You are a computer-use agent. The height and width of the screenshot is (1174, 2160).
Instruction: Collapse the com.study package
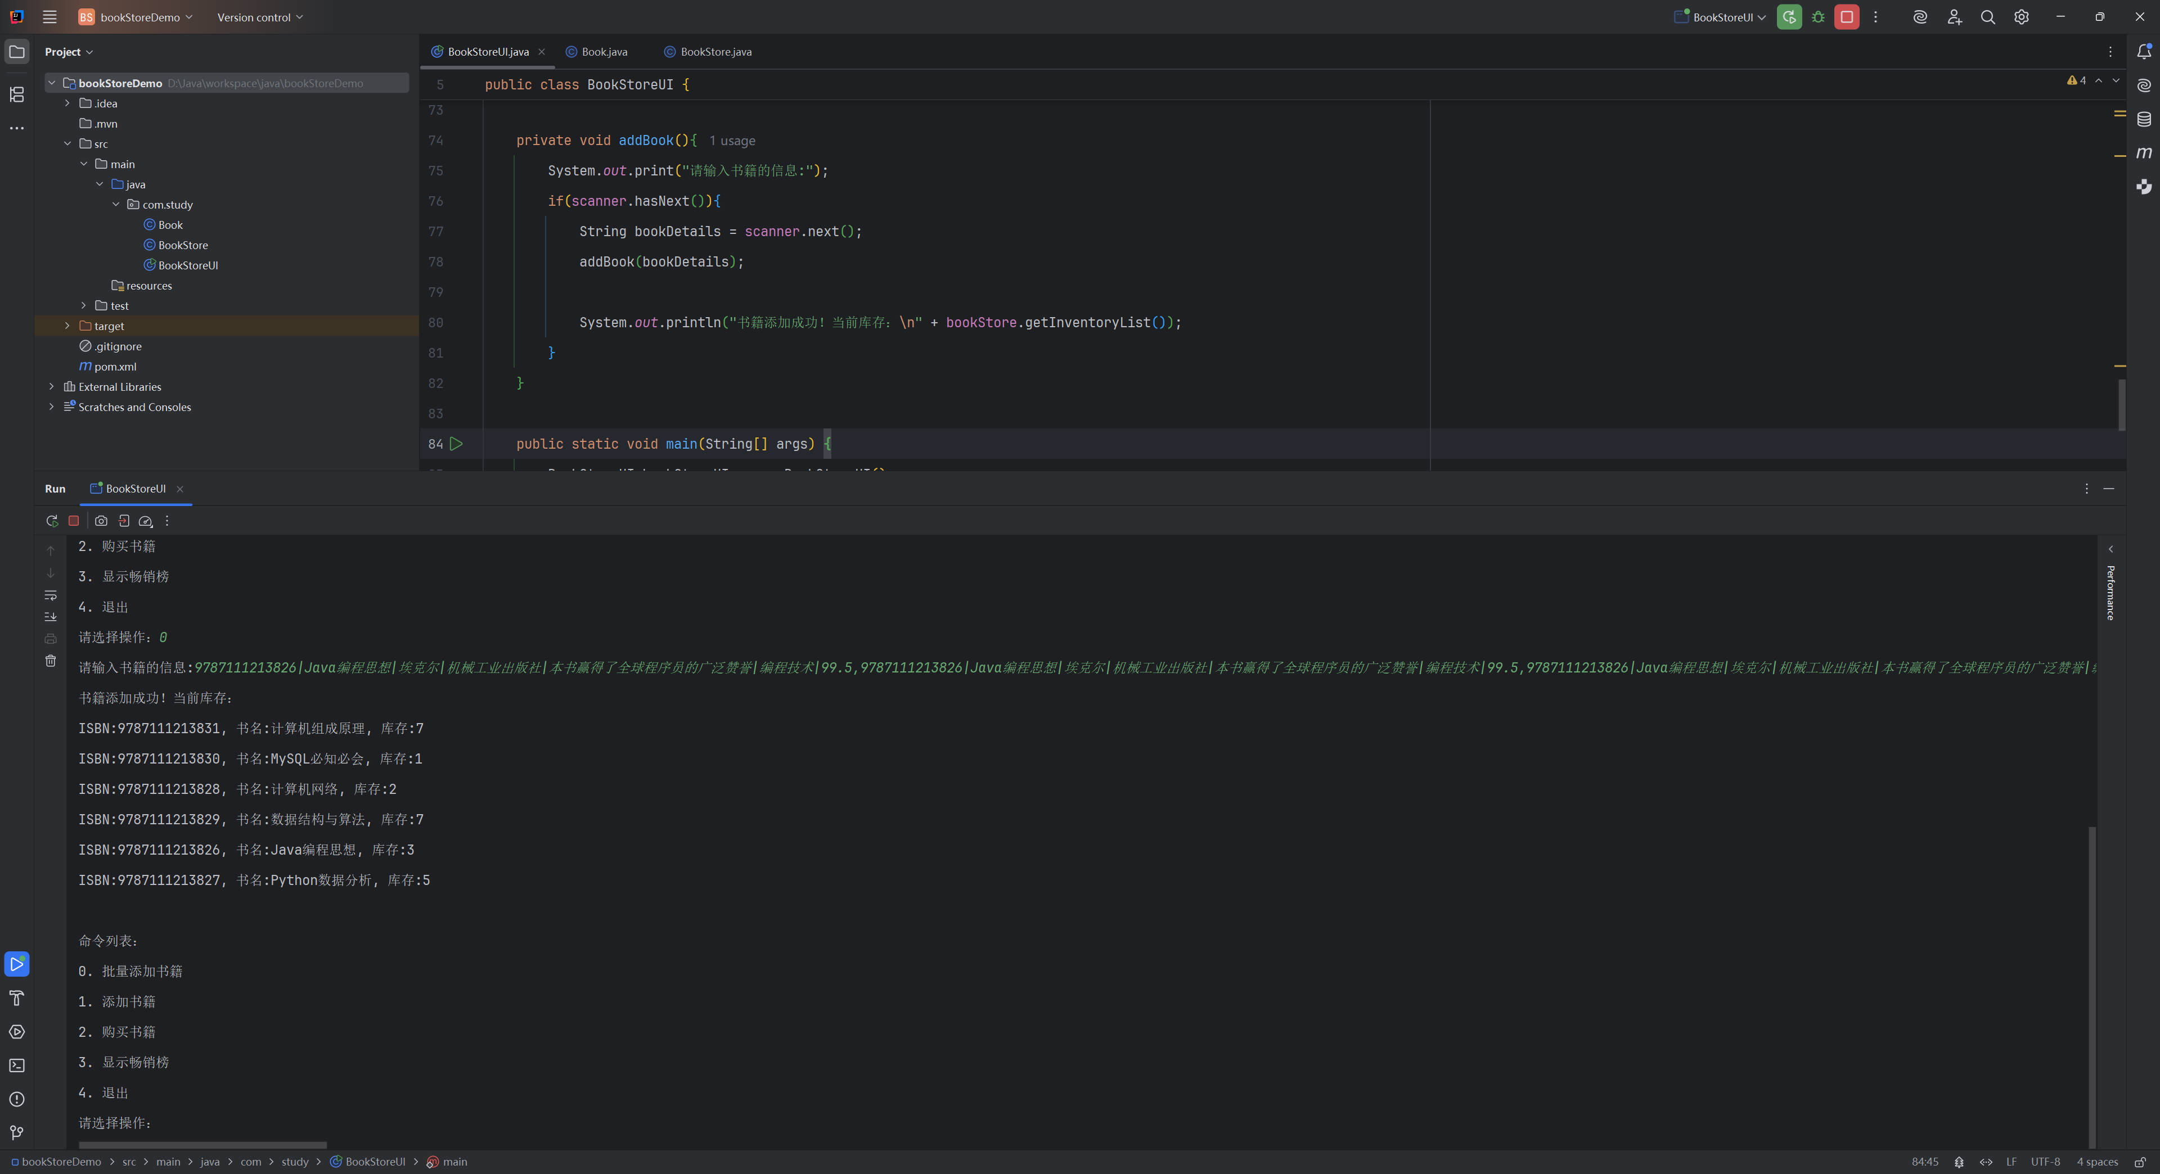[116, 205]
